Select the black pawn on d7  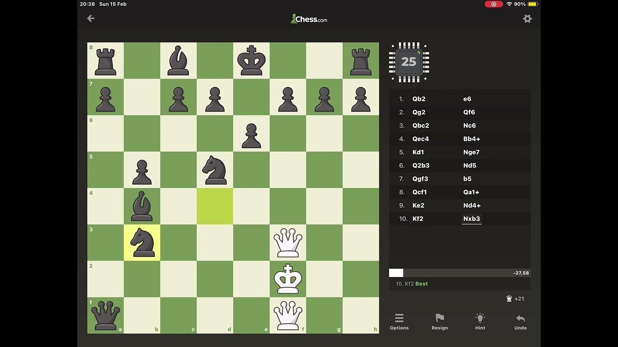click(215, 99)
